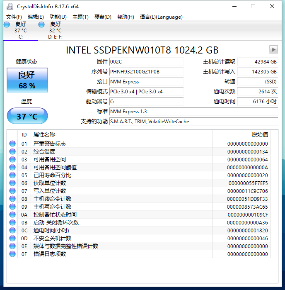Click raw value 000000055F7EF5
Screen dimensions: 285x290
click(x=248, y=183)
